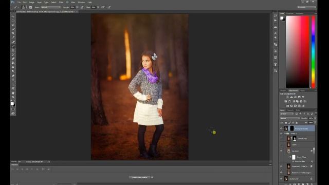Screen dimensions: 329x185
Task: Select the Crop tool
Action: (x=13, y=33)
